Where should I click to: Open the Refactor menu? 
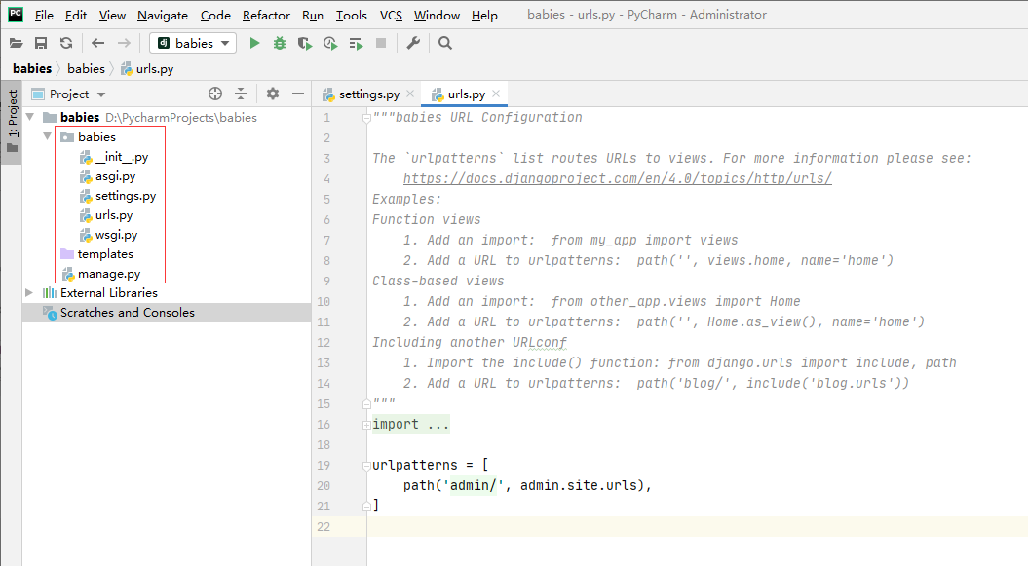coord(266,15)
